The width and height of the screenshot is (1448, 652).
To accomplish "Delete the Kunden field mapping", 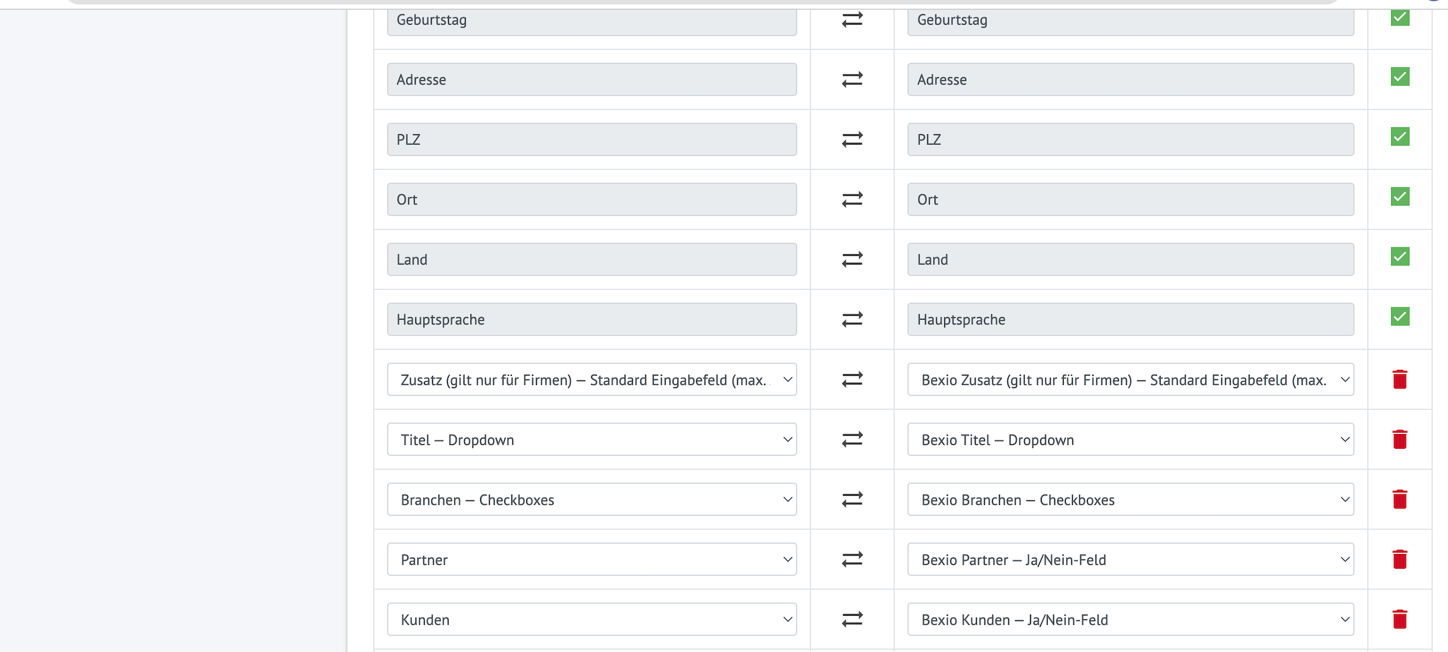I will coord(1399,619).
